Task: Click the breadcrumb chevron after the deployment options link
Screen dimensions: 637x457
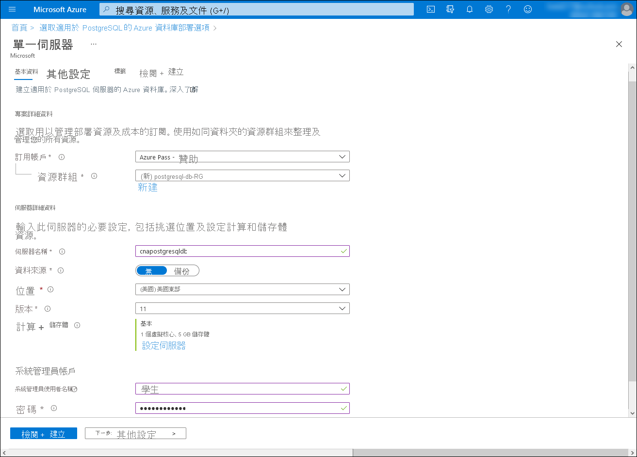Action: click(x=215, y=28)
